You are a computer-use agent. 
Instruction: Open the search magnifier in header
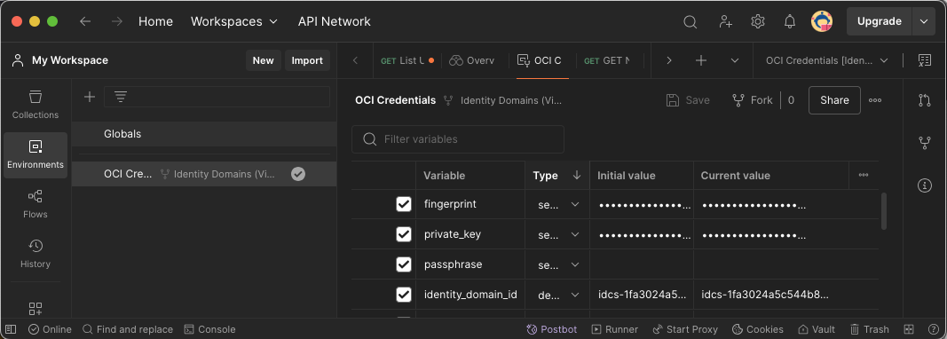click(x=690, y=22)
